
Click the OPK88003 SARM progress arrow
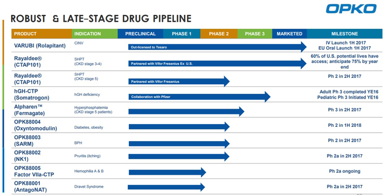(179, 144)
